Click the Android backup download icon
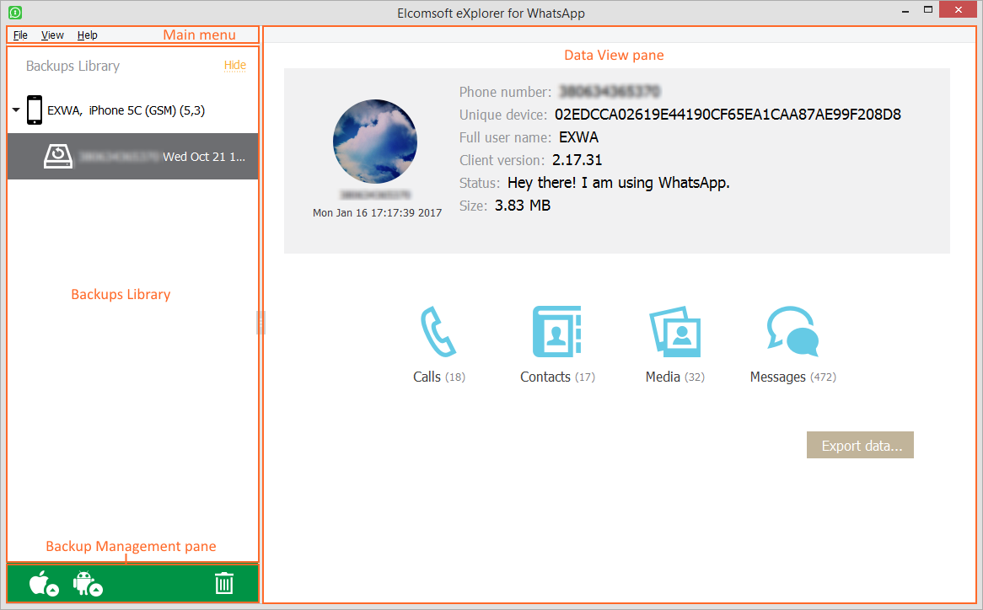This screenshot has height=610, width=983. (x=88, y=584)
